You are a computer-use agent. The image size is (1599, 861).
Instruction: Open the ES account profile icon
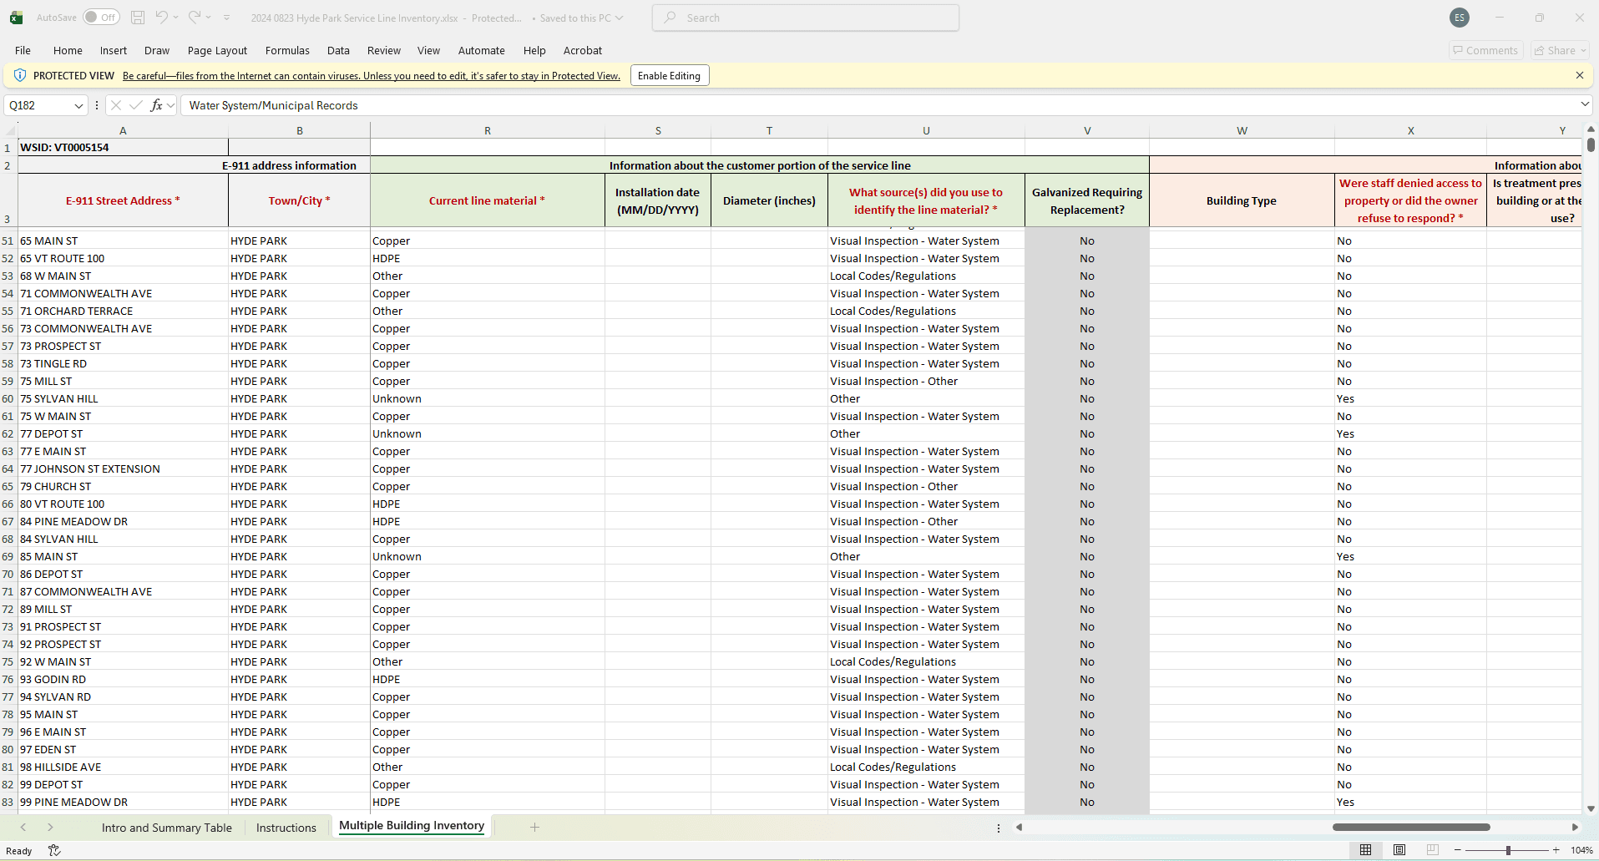click(1460, 18)
